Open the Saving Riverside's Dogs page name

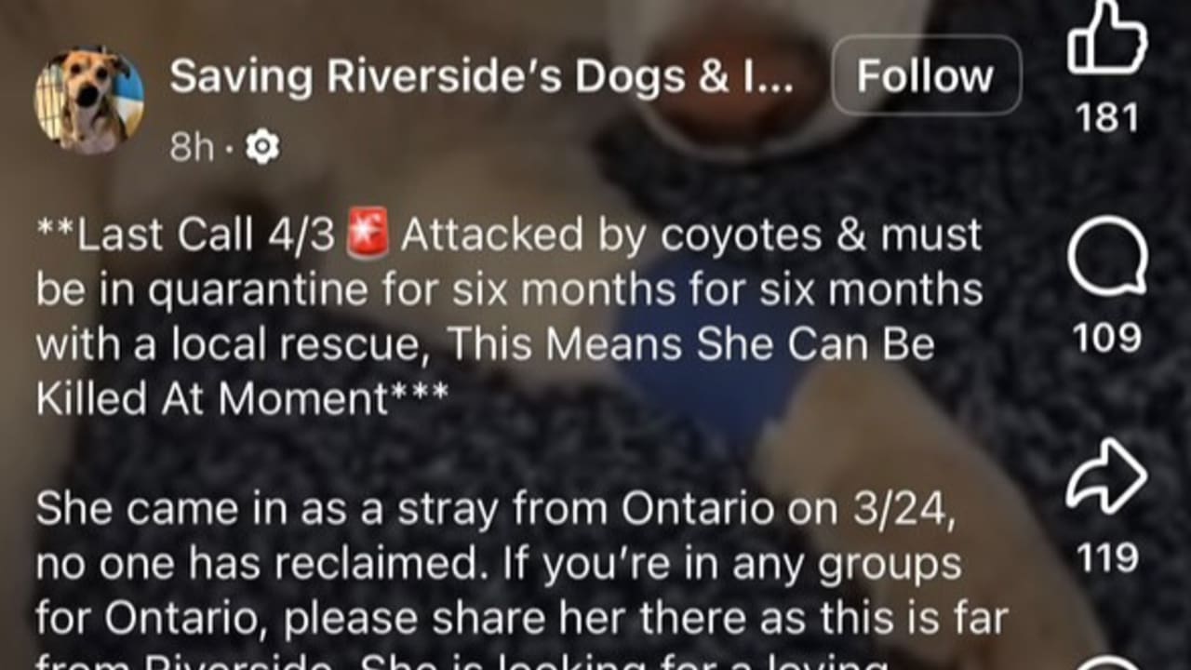point(482,77)
